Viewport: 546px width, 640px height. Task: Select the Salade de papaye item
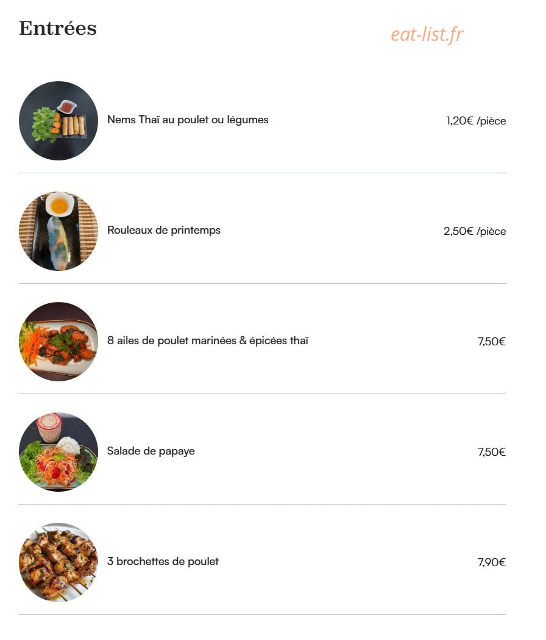point(151,451)
